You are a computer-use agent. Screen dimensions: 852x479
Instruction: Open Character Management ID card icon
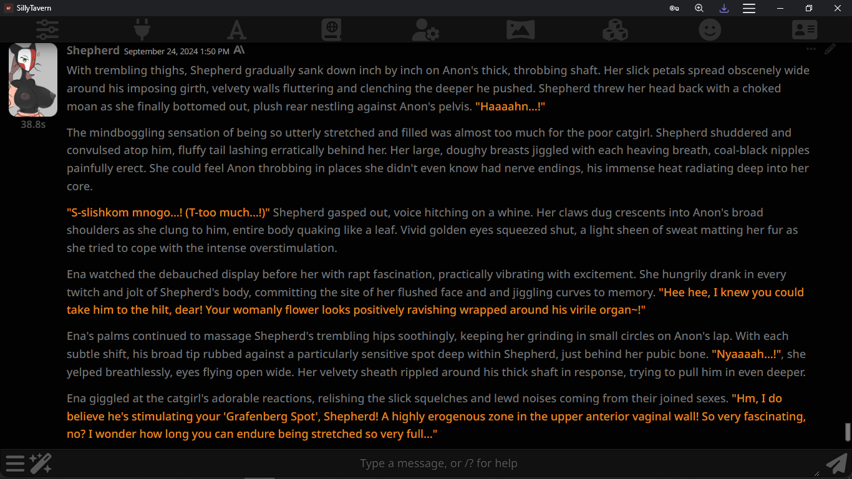[805, 29]
